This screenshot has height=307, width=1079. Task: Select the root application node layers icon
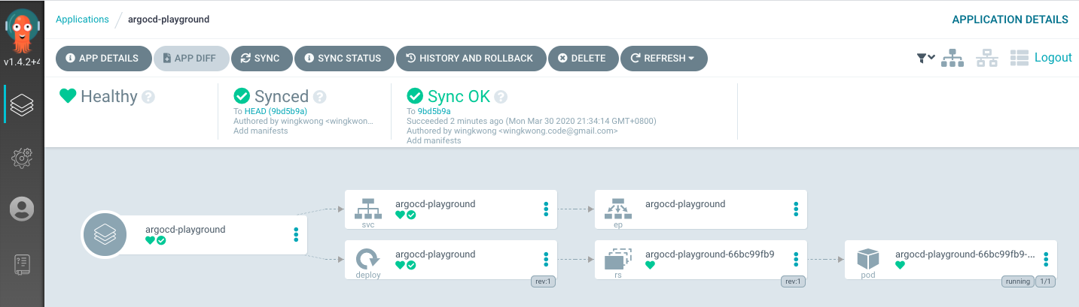tap(104, 235)
